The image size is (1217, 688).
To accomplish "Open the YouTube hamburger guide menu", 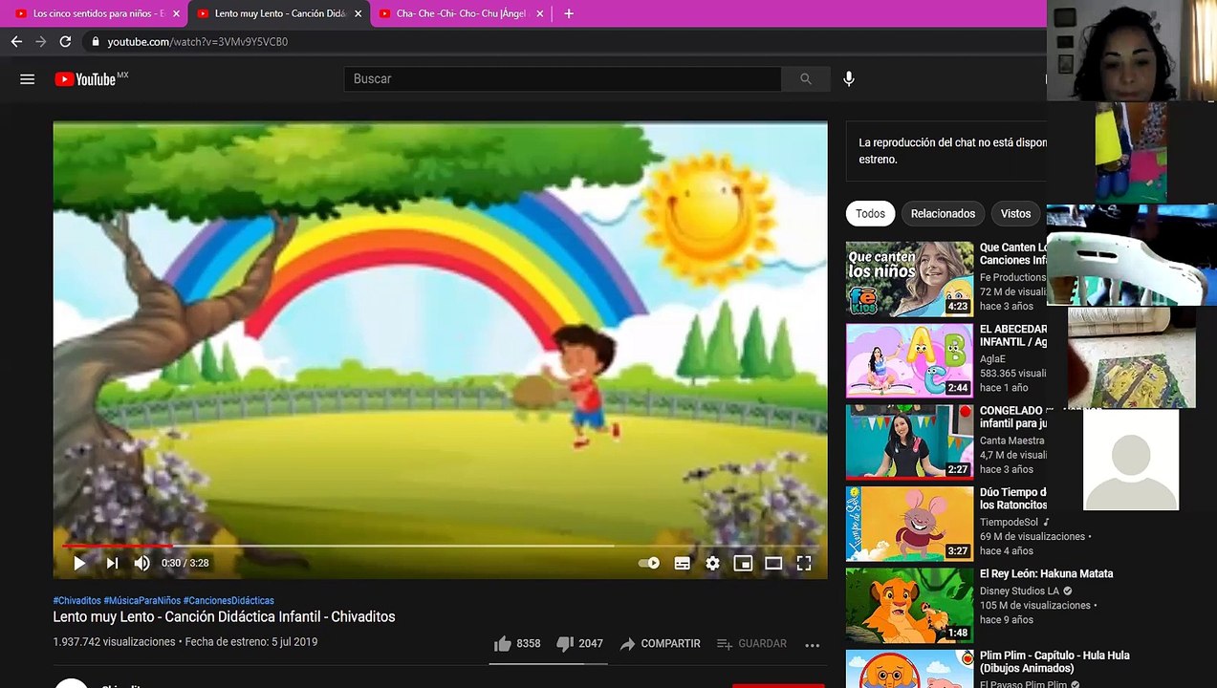I will [x=27, y=79].
